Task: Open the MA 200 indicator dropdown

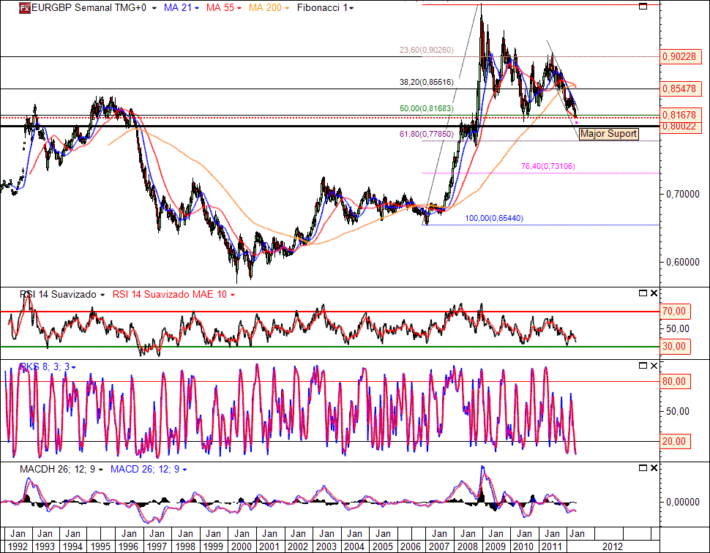Action: [x=287, y=8]
